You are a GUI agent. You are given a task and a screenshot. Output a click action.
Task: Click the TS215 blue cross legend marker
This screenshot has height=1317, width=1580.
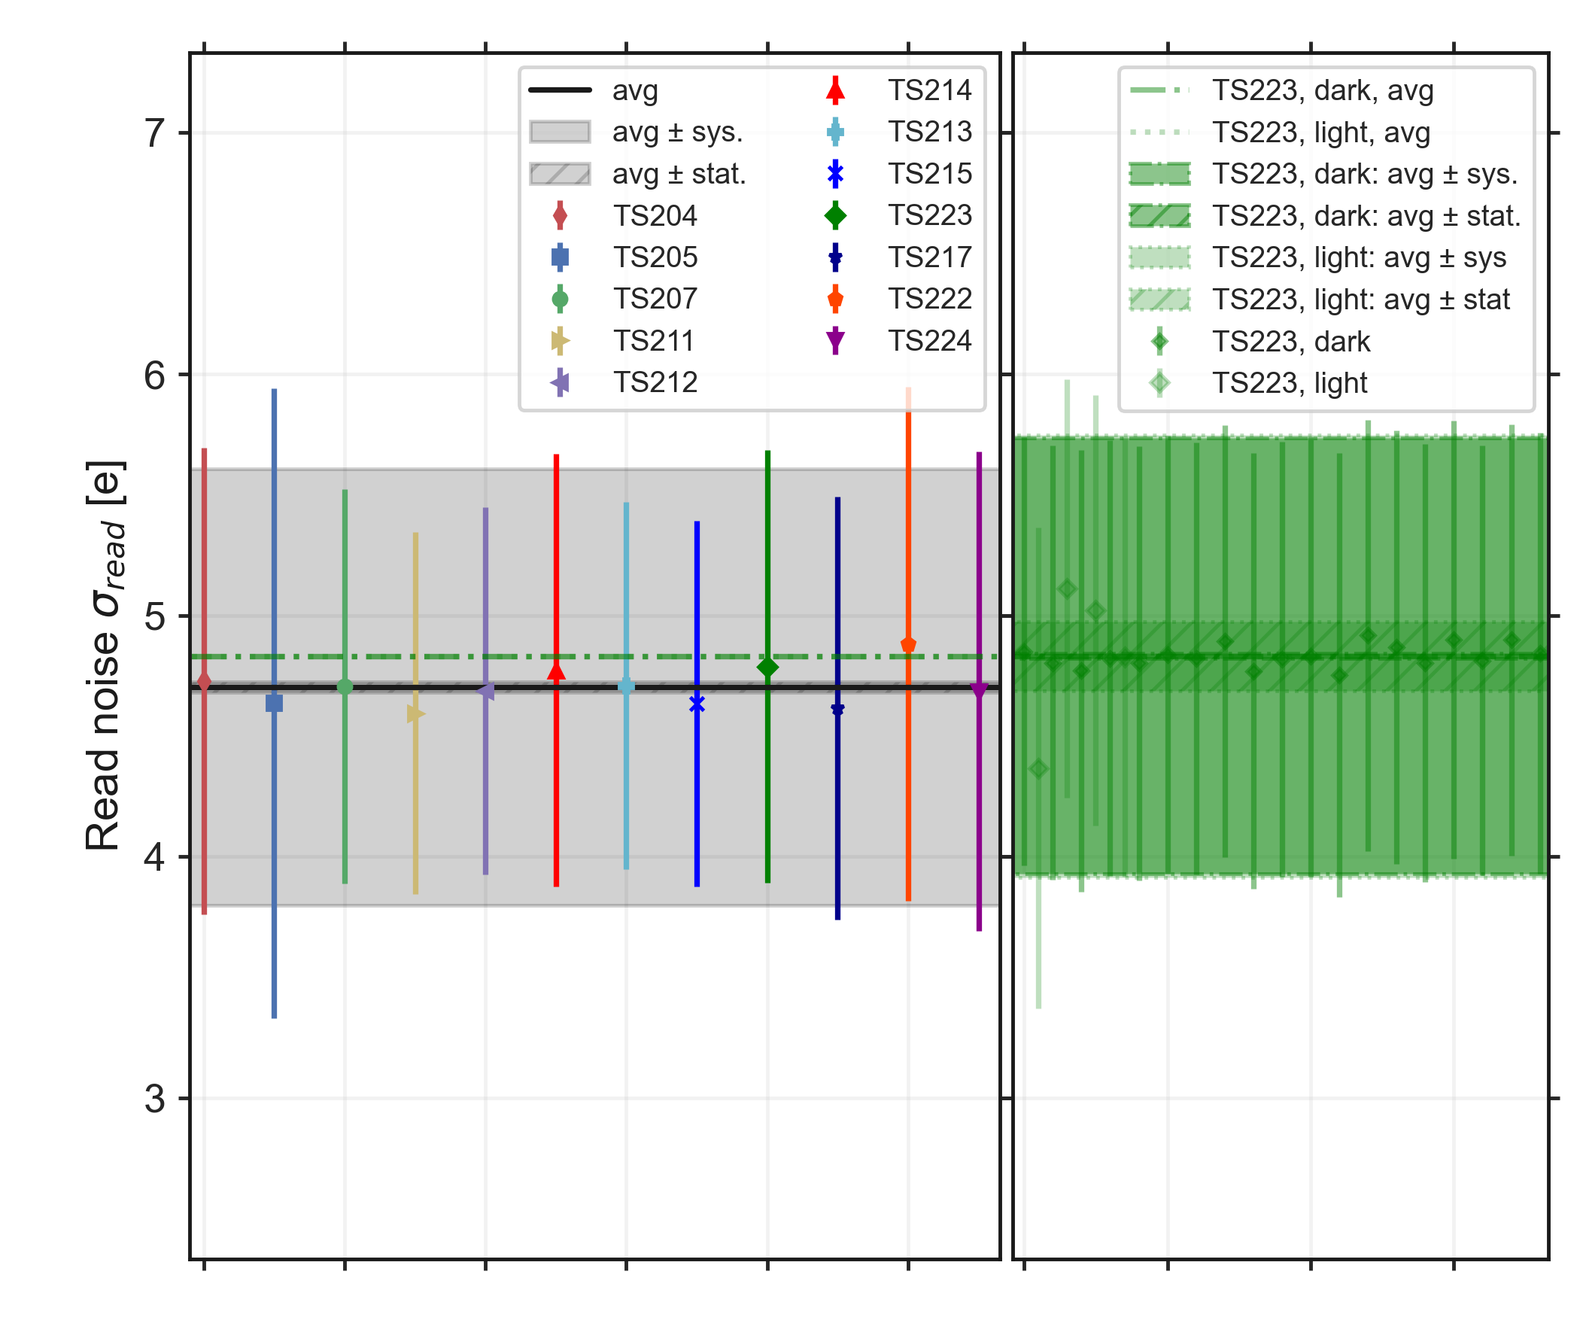click(x=835, y=175)
